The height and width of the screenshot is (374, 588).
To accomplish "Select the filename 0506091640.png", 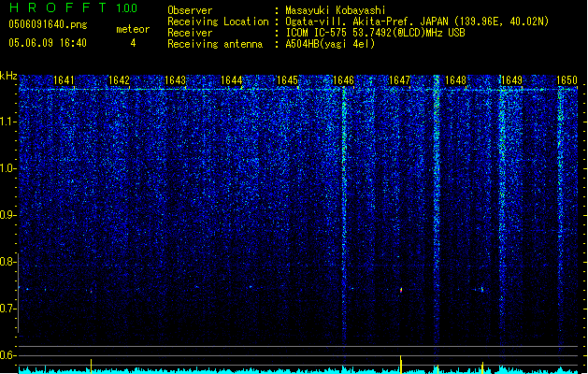I will [48, 24].
